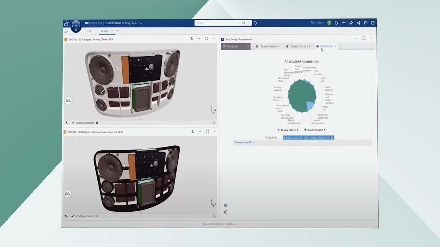440x247 pixels.
Task: Open the help question mark icon
Action: [373, 23]
